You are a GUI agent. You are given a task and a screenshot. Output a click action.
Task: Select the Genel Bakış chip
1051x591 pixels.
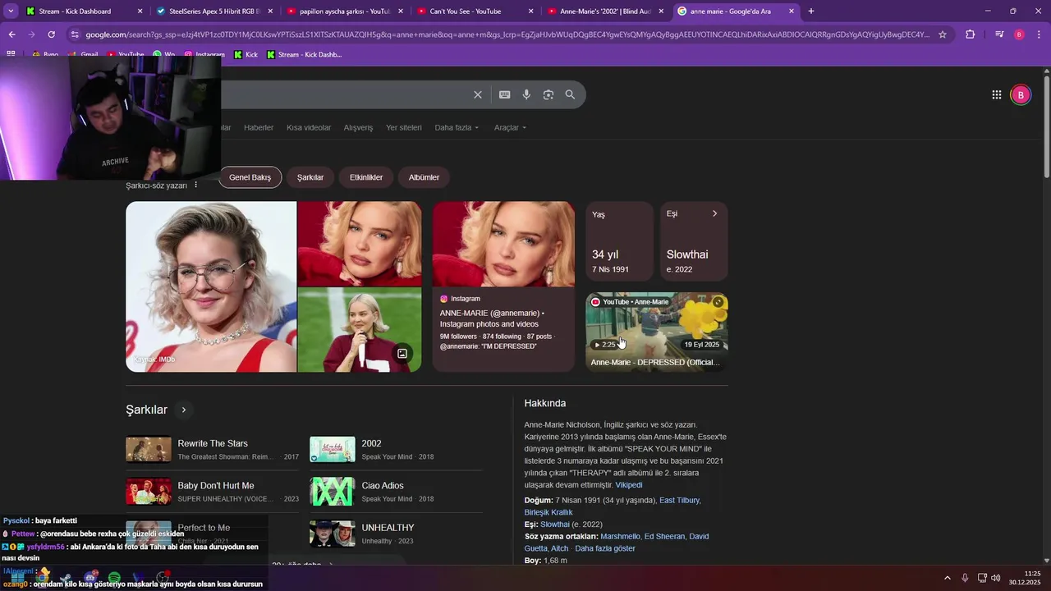pos(250,177)
